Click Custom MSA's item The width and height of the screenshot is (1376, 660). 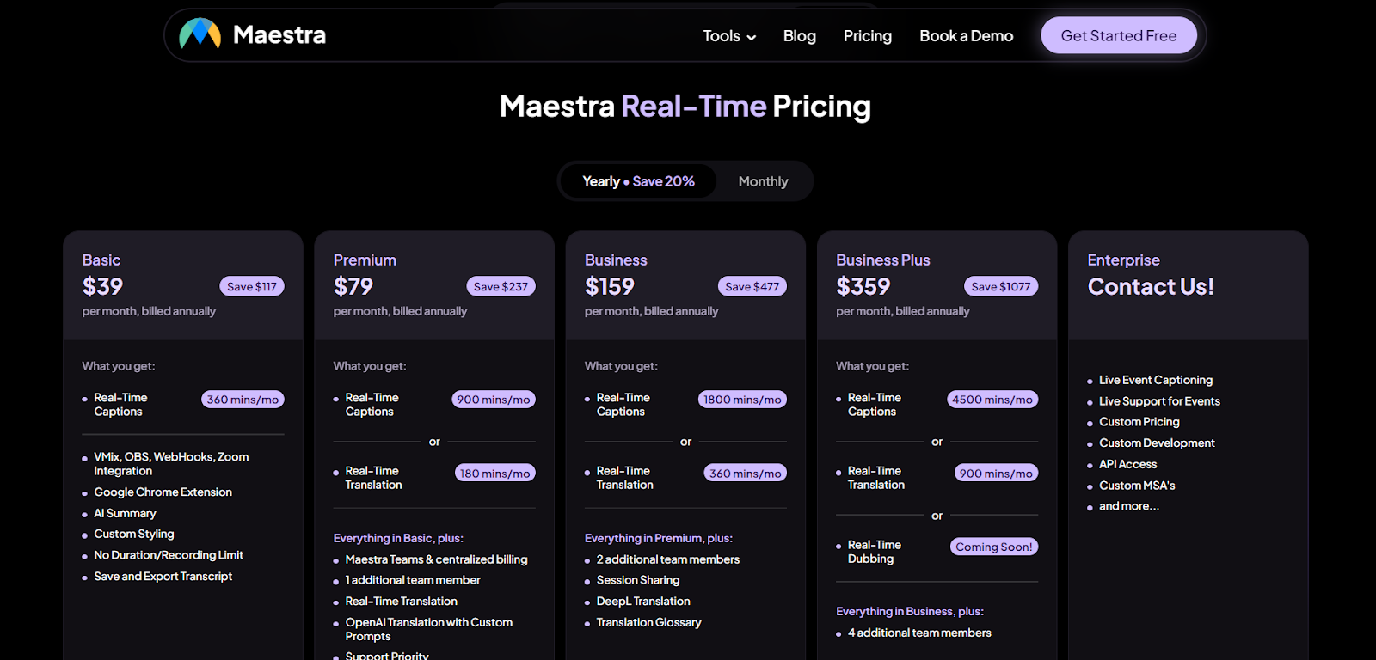1137,486
